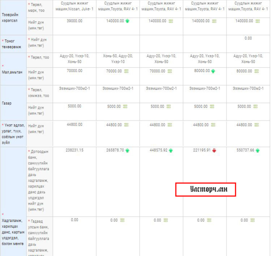Click the green up arrow next to 80000.00
The height and width of the screenshot is (256, 271).
point(213,71)
